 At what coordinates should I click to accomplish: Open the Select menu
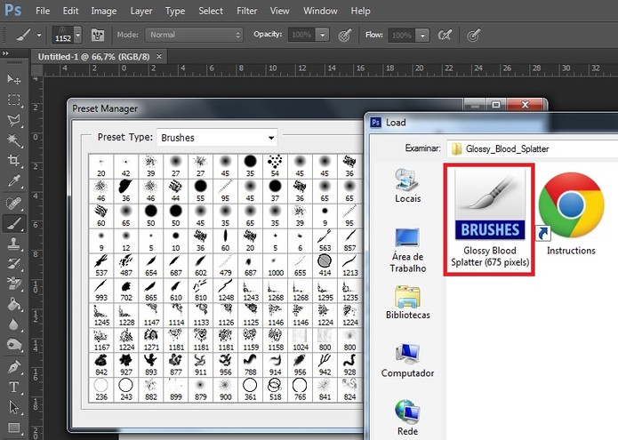click(x=211, y=11)
